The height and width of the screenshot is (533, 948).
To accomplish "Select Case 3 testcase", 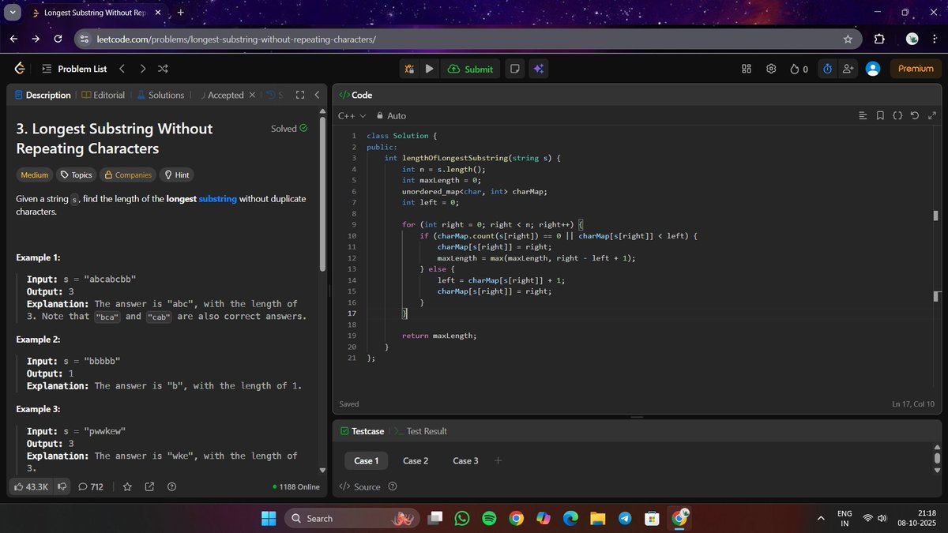I will (465, 460).
